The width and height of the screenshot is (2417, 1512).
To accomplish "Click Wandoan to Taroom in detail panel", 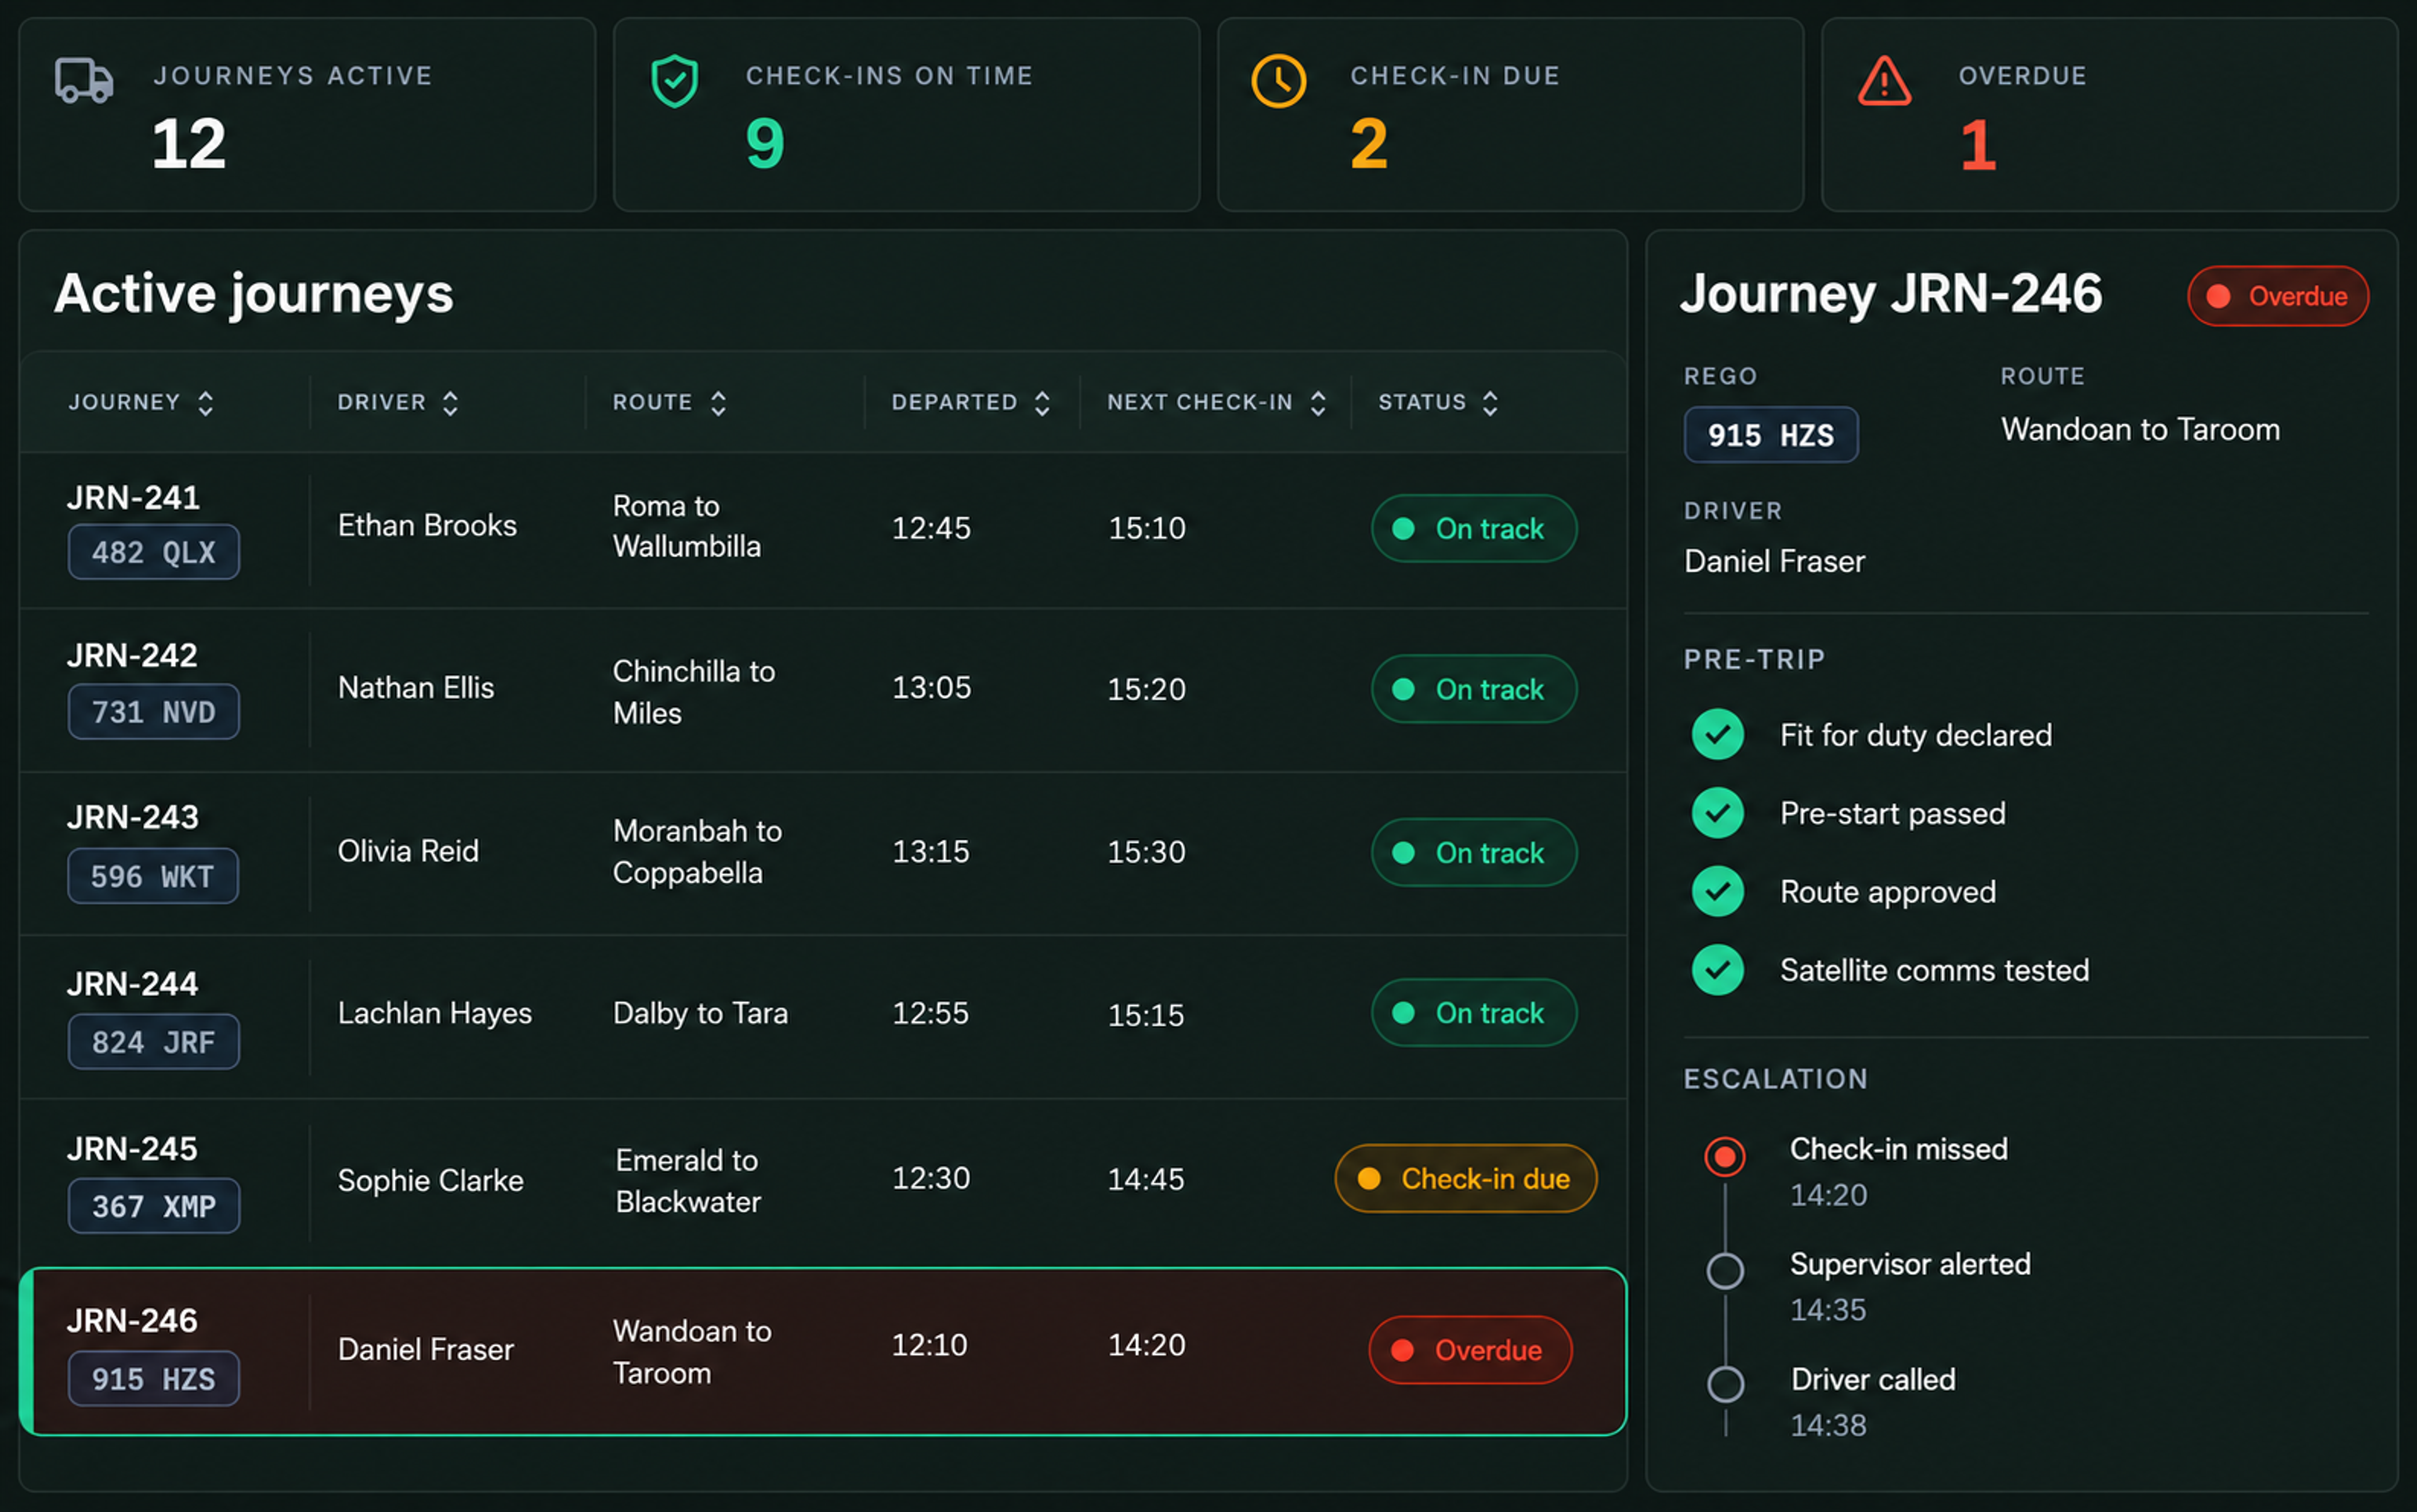I will click(2141, 430).
